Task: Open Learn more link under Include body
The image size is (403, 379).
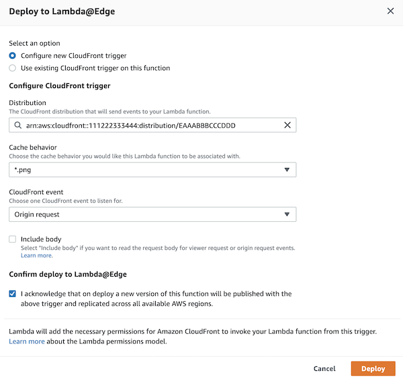Action: (36, 256)
